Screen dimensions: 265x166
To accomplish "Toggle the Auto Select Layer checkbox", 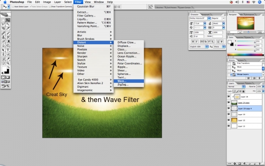I will click(13, 7).
